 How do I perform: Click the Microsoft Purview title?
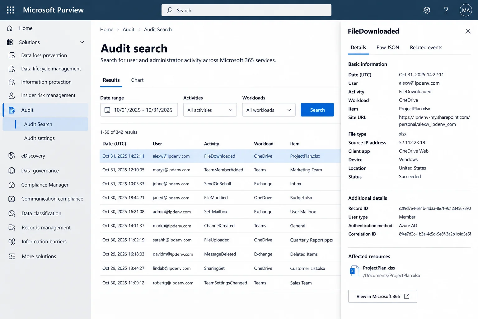click(53, 10)
